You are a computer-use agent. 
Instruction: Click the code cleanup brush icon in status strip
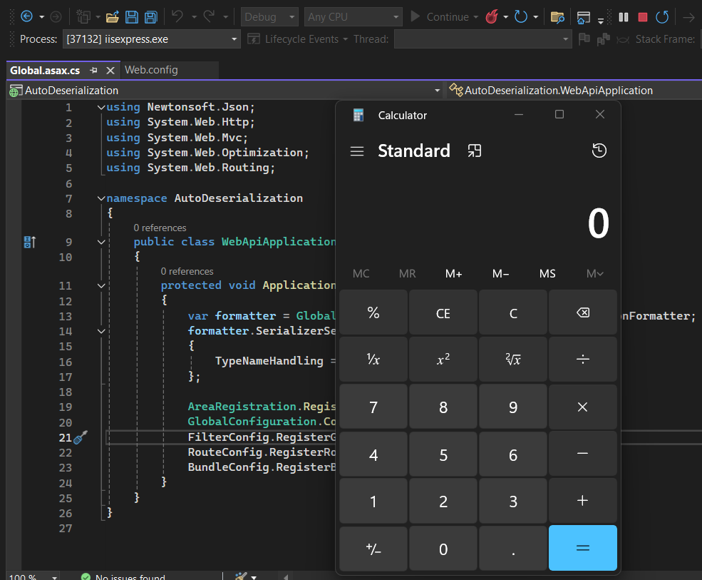coord(241,576)
